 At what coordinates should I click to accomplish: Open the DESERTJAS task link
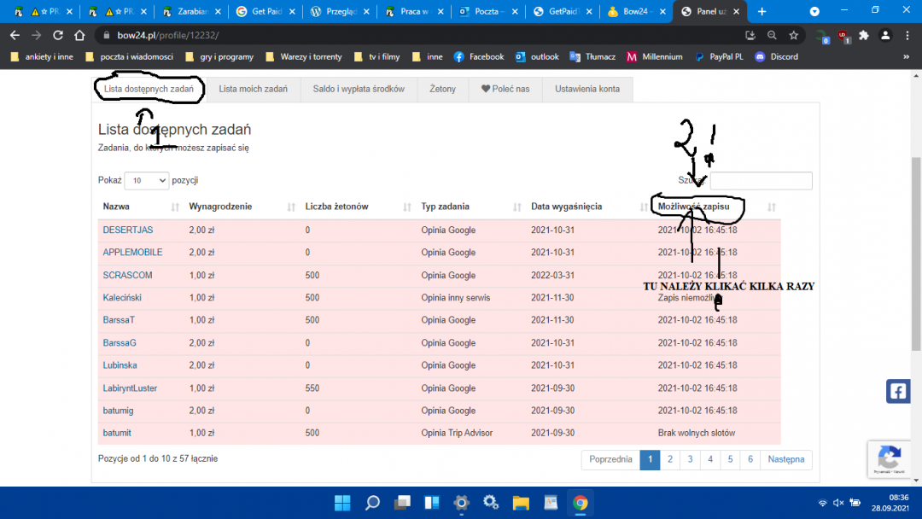click(x=128, y=230)
